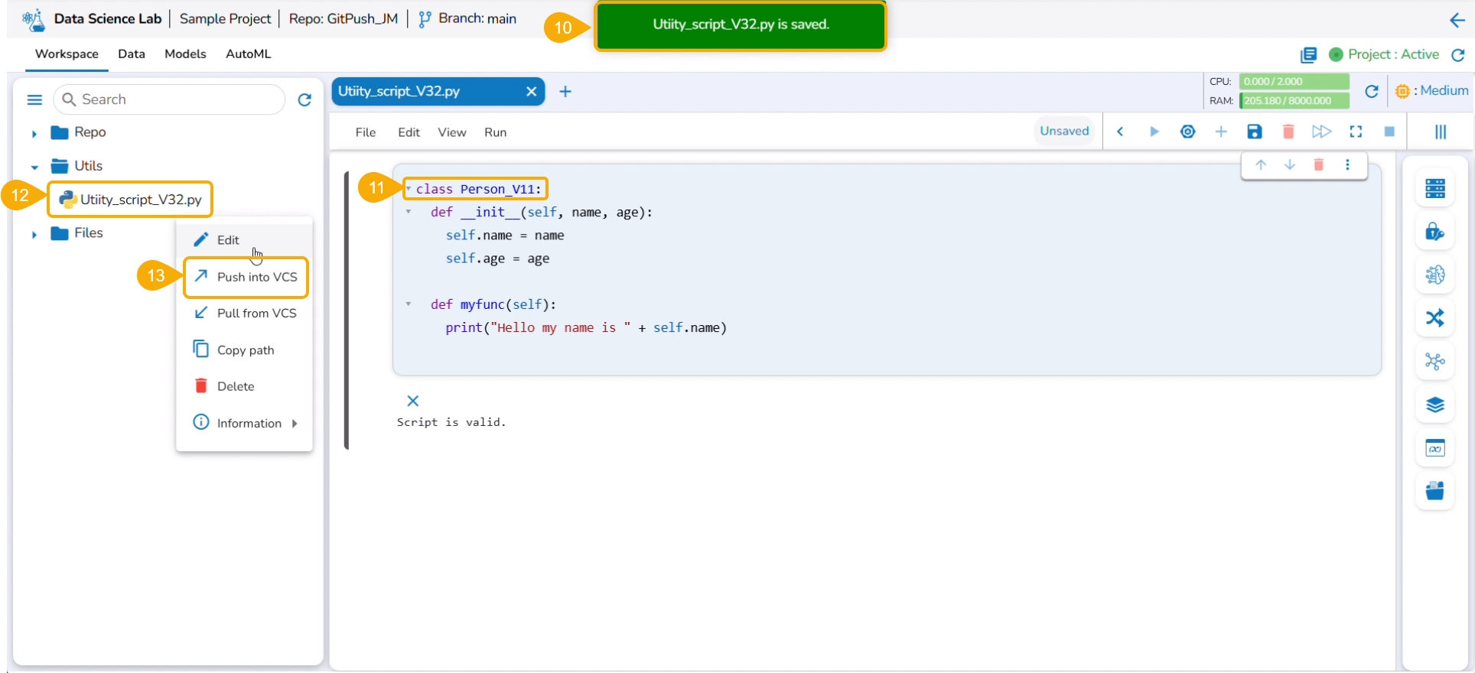This screenshot has width=1475, height=673.
Task: Collapse the class Person_V11 code block
Action: 409,189
